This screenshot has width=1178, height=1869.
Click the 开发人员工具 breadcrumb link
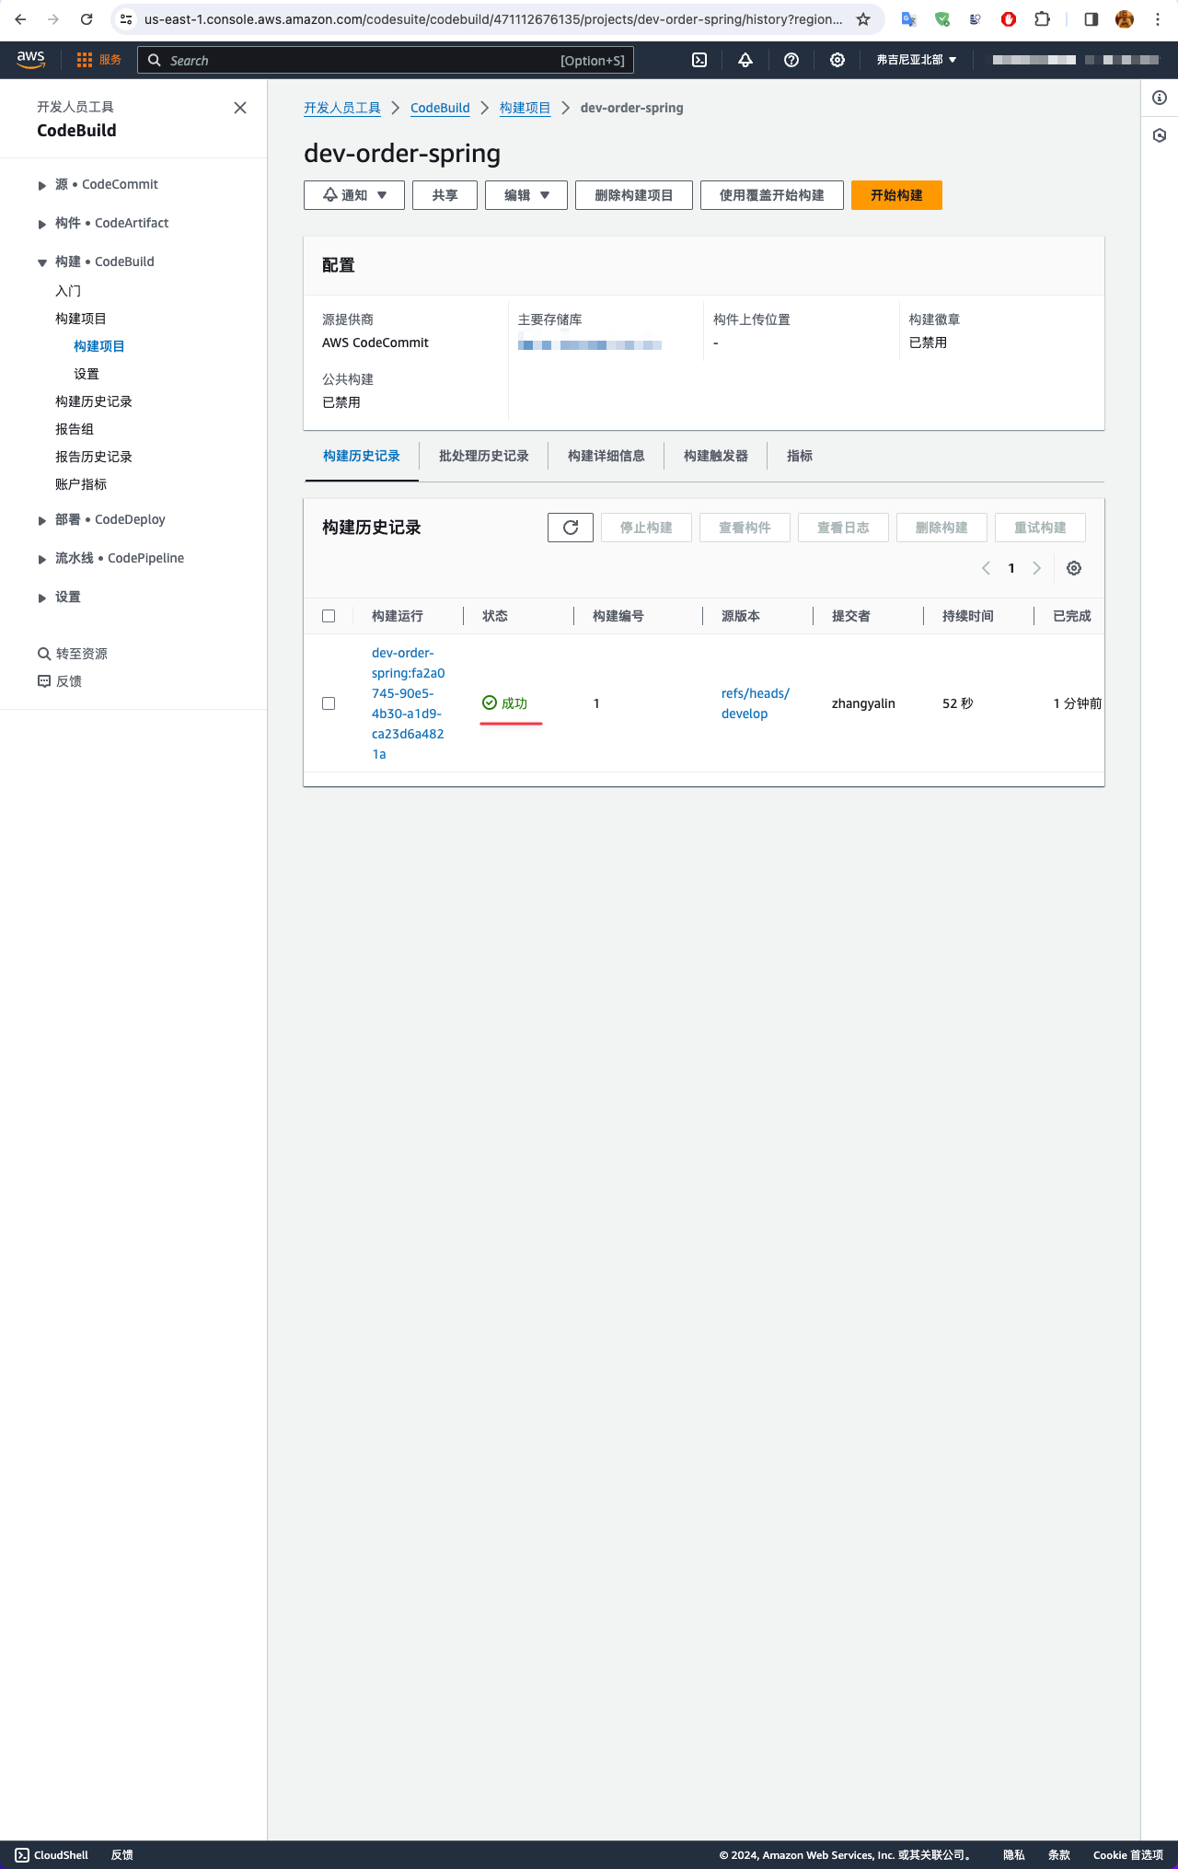342,108
